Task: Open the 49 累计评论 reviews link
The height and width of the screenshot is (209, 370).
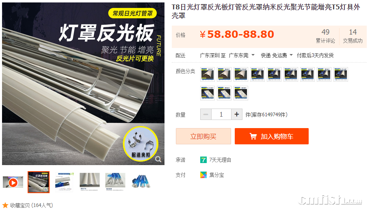Action: coord(325,36)
